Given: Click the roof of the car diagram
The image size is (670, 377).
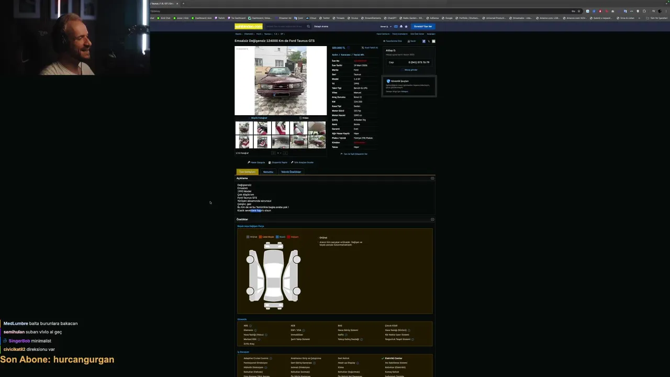Looking at the screenshot, I should point(274,282).
